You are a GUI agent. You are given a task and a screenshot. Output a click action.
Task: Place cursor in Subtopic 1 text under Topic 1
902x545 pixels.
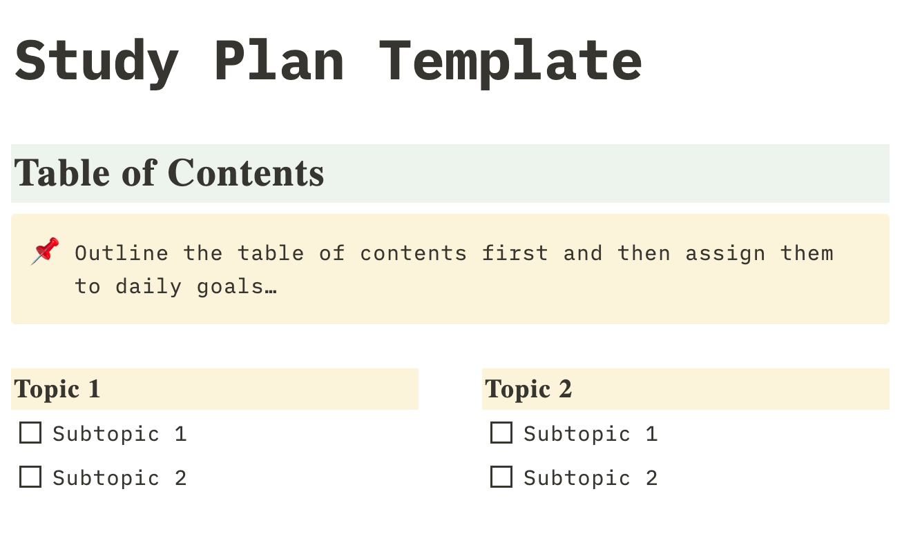(x=119, y=434)
